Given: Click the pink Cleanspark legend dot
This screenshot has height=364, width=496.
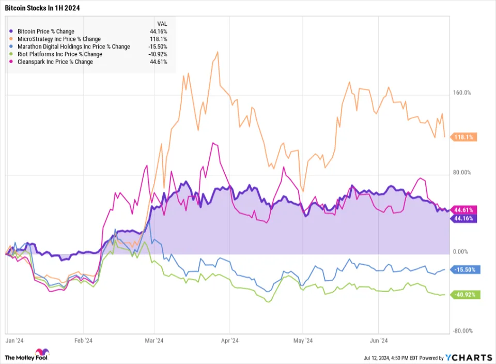Looking at the screenshot, I should click(x=11, y=62).
